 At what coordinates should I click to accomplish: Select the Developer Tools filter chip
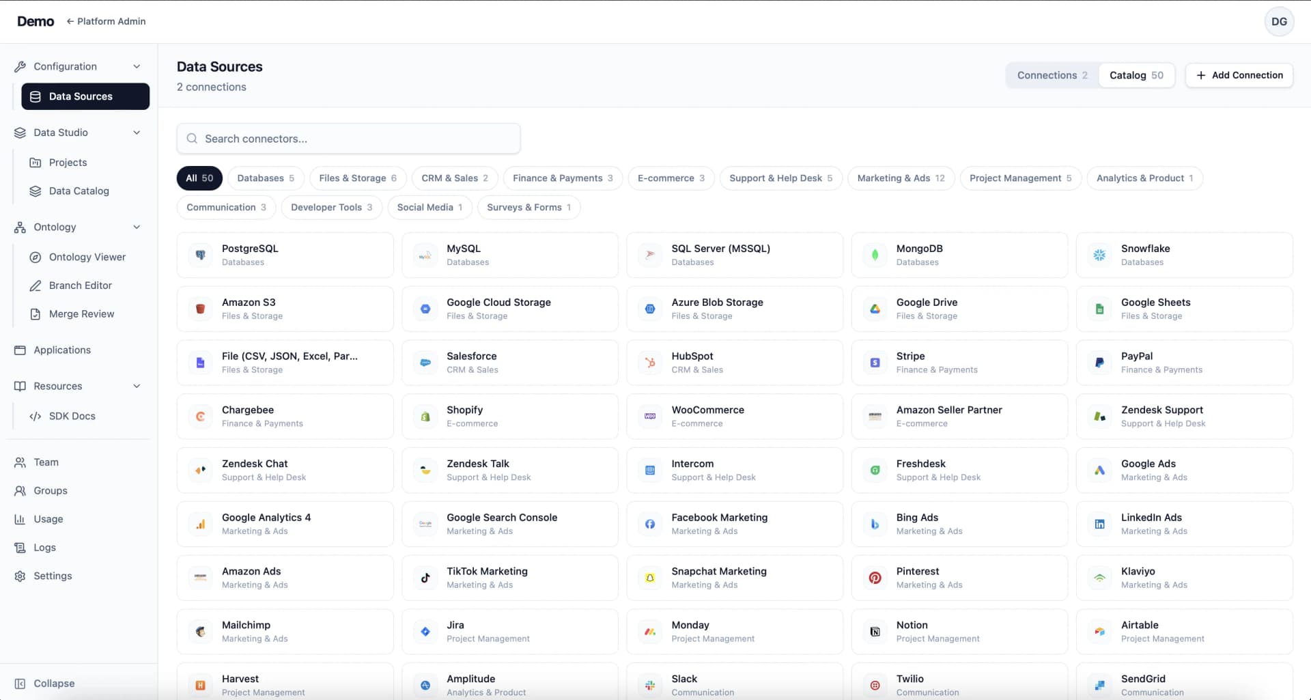(x=331, y=208)
